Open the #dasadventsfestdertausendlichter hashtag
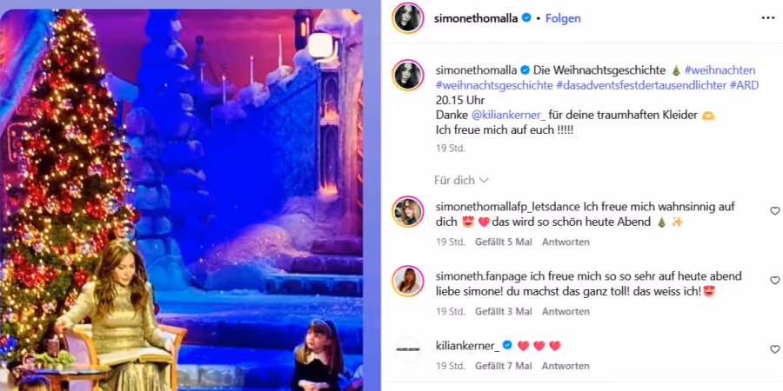Screen dimensions: 783x391 coord(640,85)
